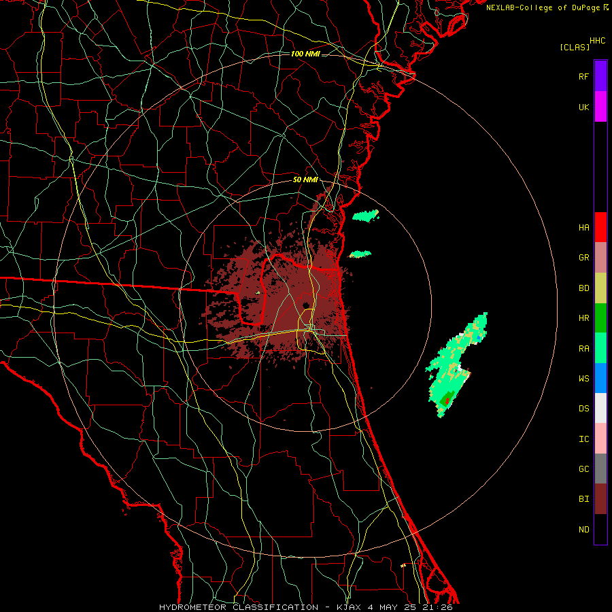Click the BI brown legend swatch
The width and height of the screenshot is (612, 612).
(600, 499)
